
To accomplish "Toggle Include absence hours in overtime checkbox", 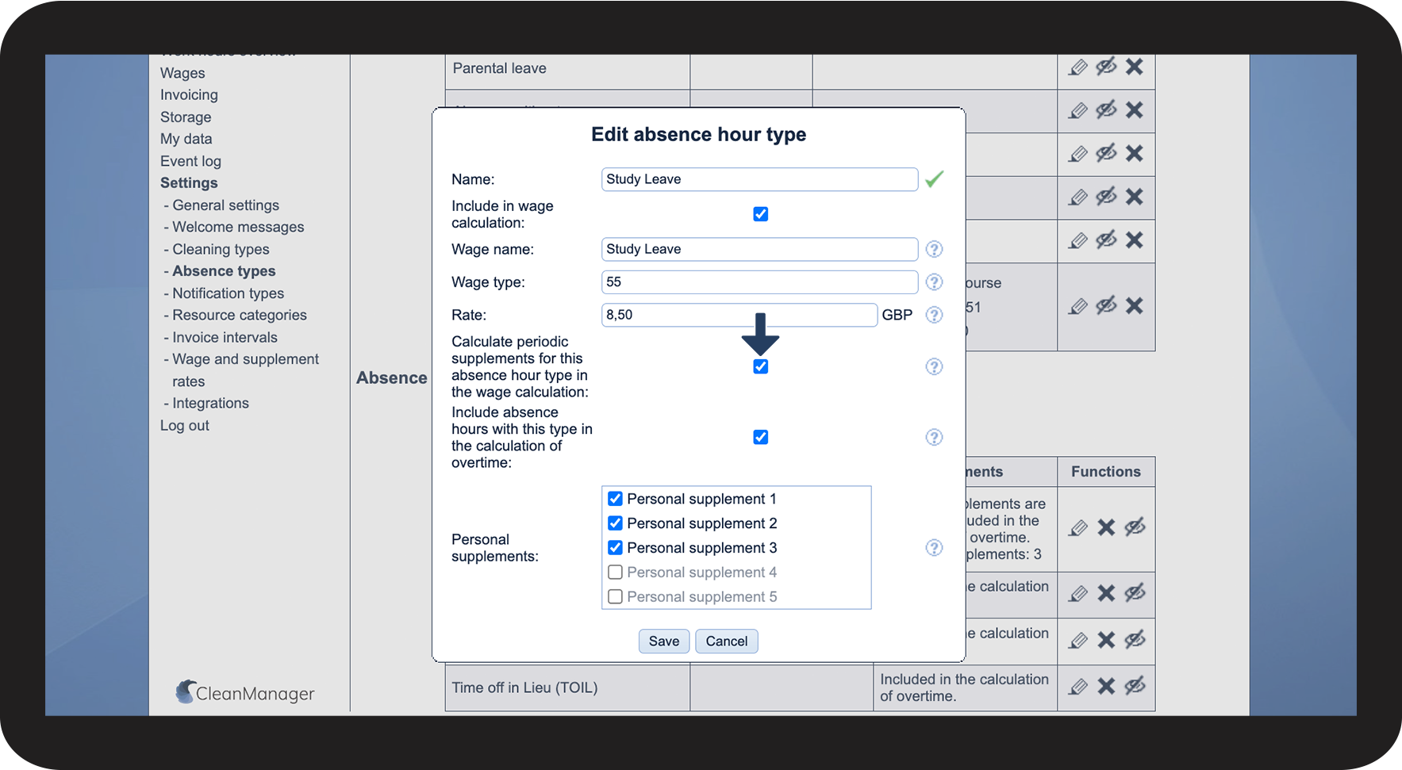I will 760,437.
